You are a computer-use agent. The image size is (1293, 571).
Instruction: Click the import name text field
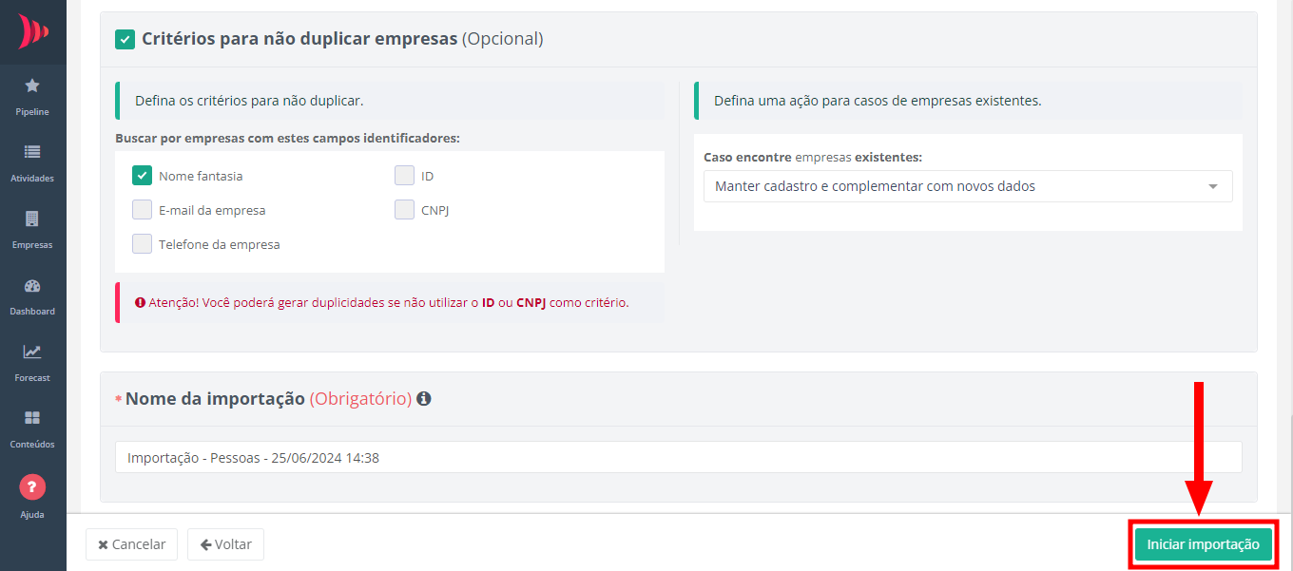678,457
